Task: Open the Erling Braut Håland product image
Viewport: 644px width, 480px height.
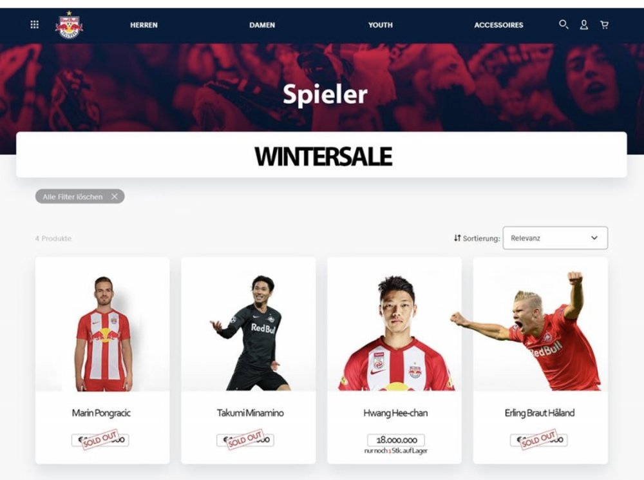Action: [540, 325]
